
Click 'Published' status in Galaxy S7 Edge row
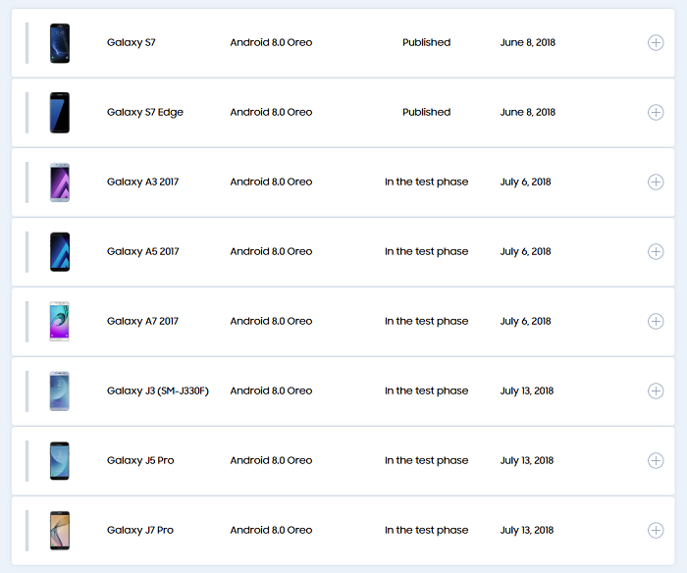pos(426,112)
